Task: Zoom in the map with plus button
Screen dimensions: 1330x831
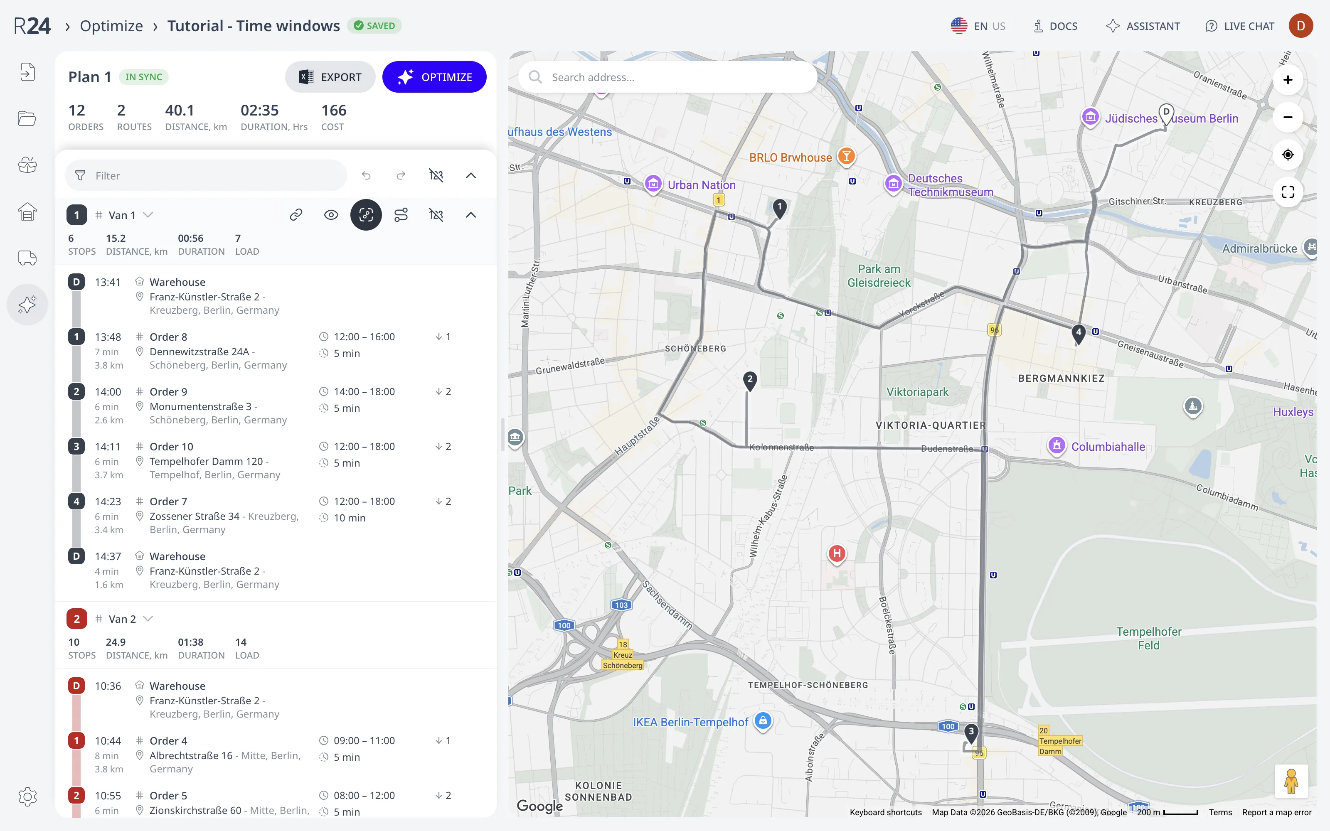Action: tap(1288, 80)
